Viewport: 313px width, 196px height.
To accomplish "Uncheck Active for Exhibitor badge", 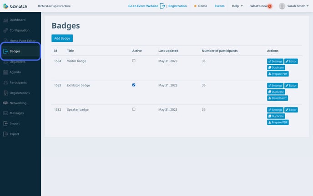I will pyautogui.click(x=134, y=85).
